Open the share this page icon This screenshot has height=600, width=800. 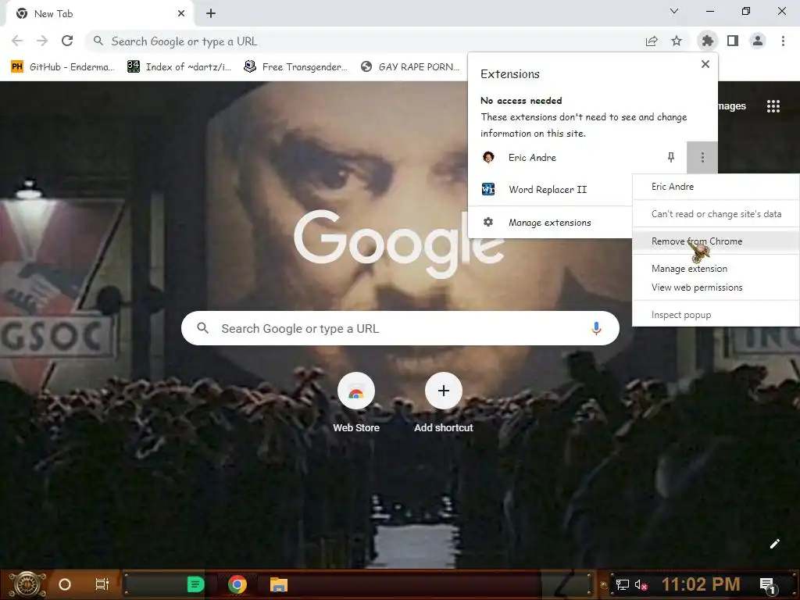[652, 41]
